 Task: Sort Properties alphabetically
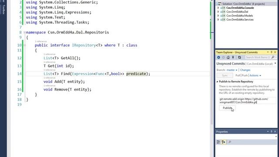224,142
